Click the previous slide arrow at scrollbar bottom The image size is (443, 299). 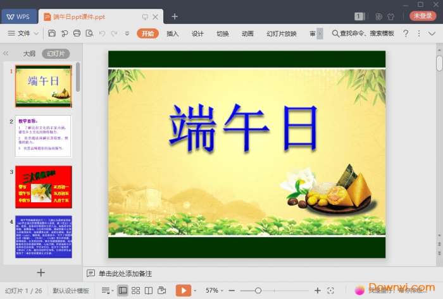[439, 244]
